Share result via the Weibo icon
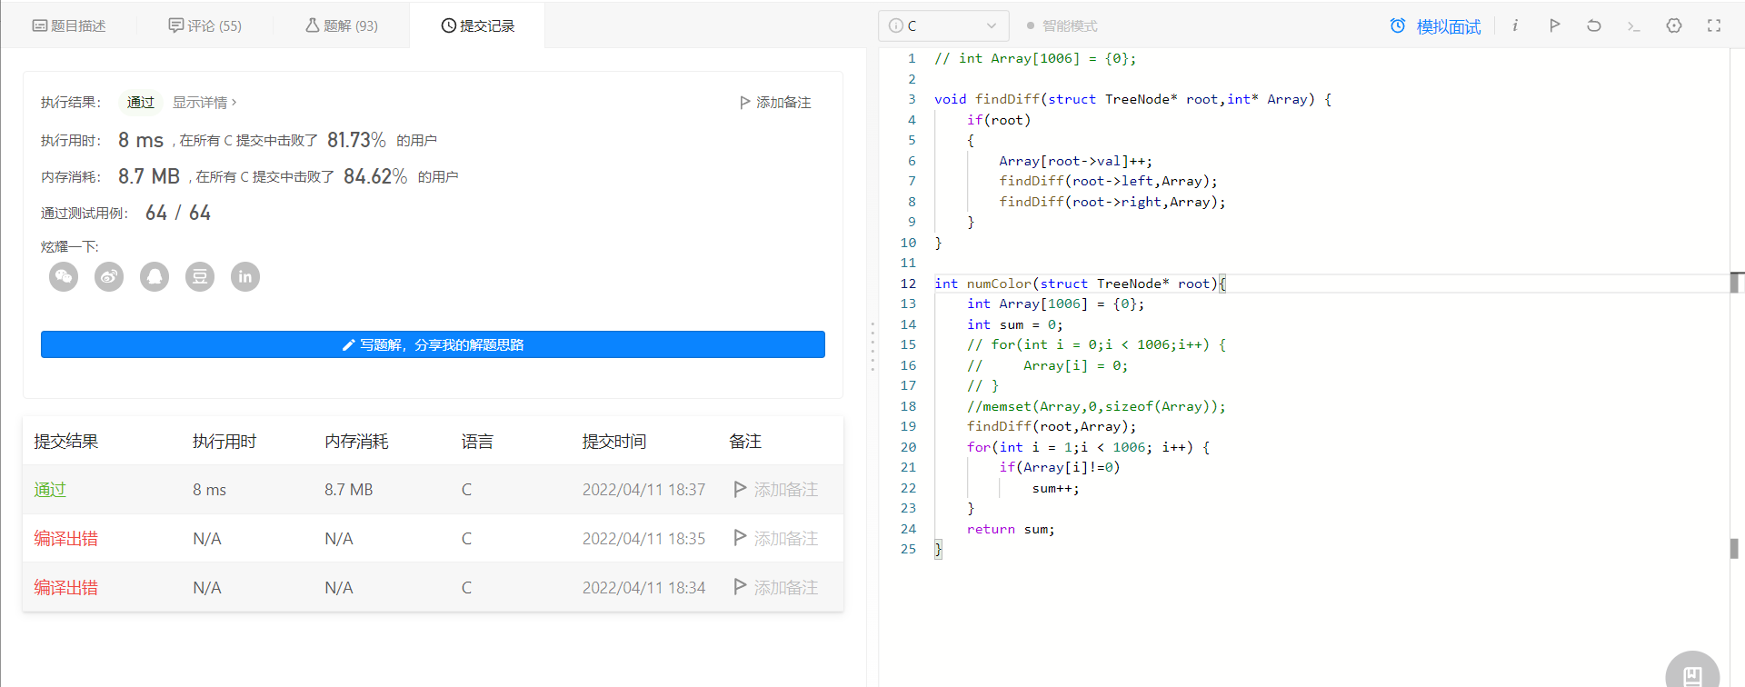The image size is (1745, 687). (x=109, y=276)
